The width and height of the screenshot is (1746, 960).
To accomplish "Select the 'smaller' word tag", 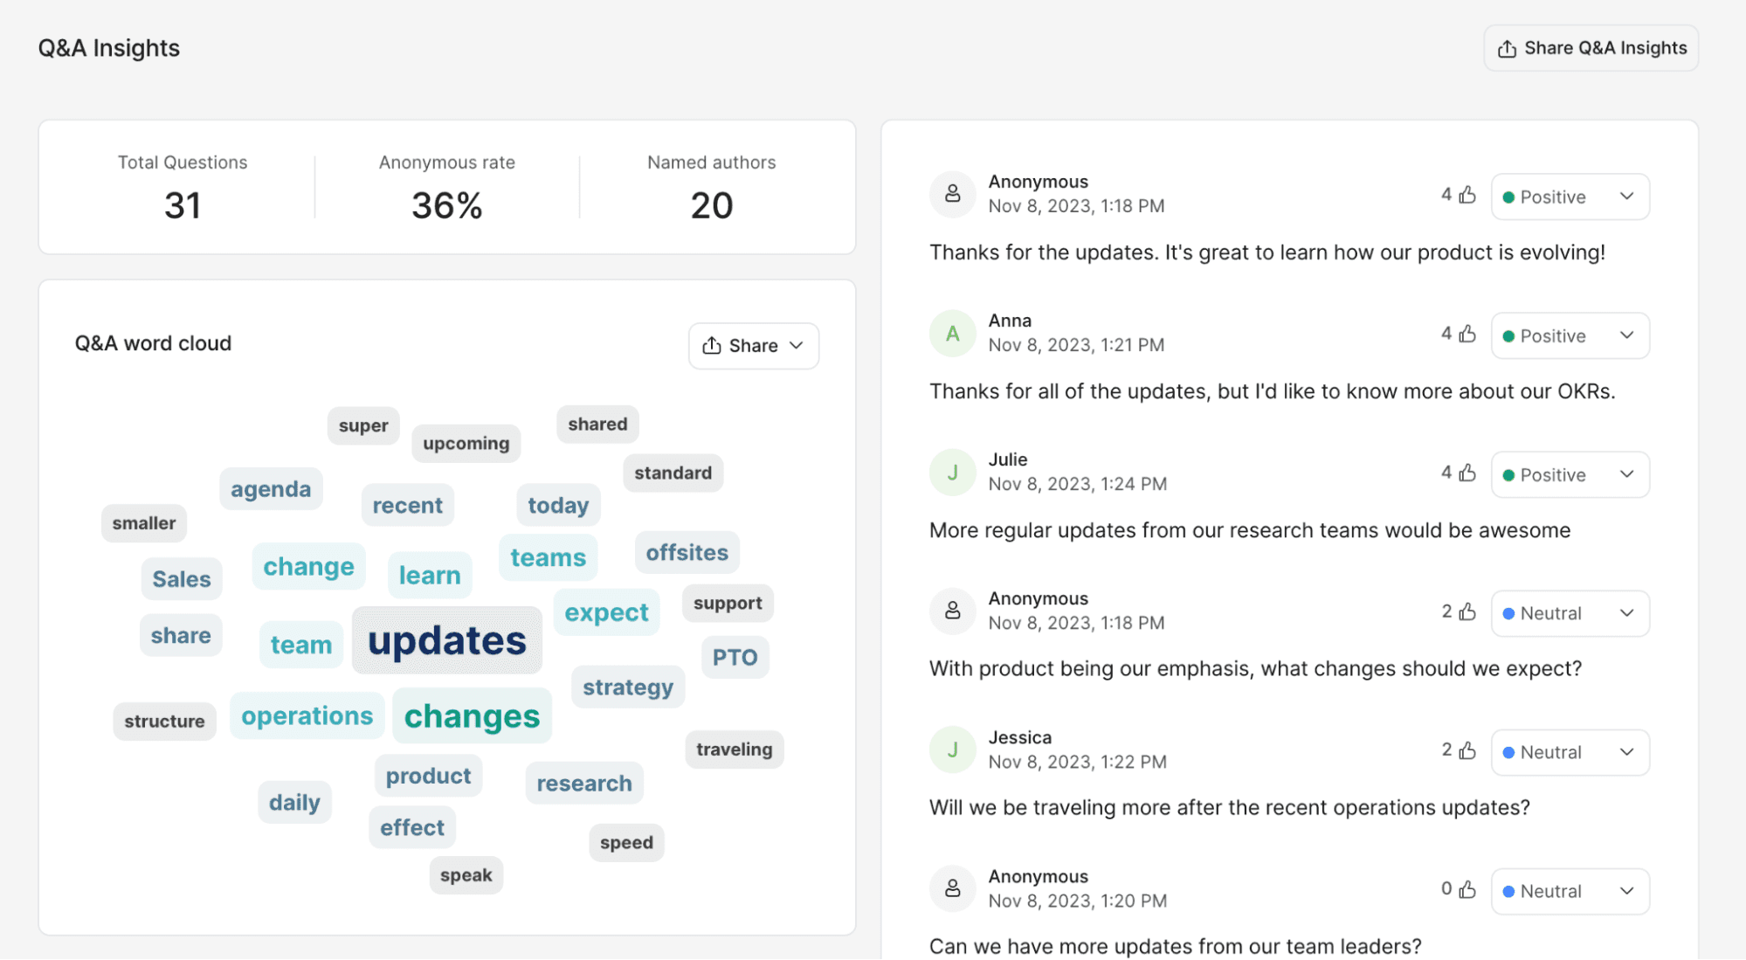I will tap(144, 523).
